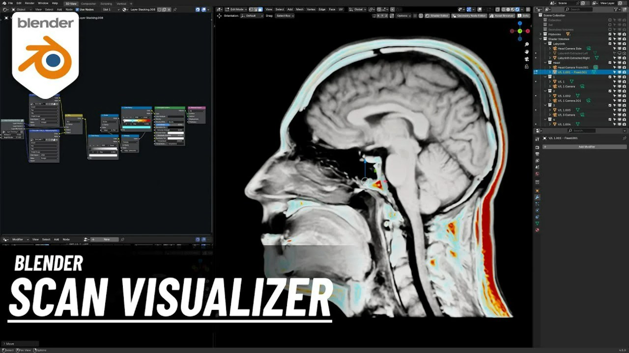Open the Edit Mode dropdown
The image size is (629, 353).
(238, 9)
